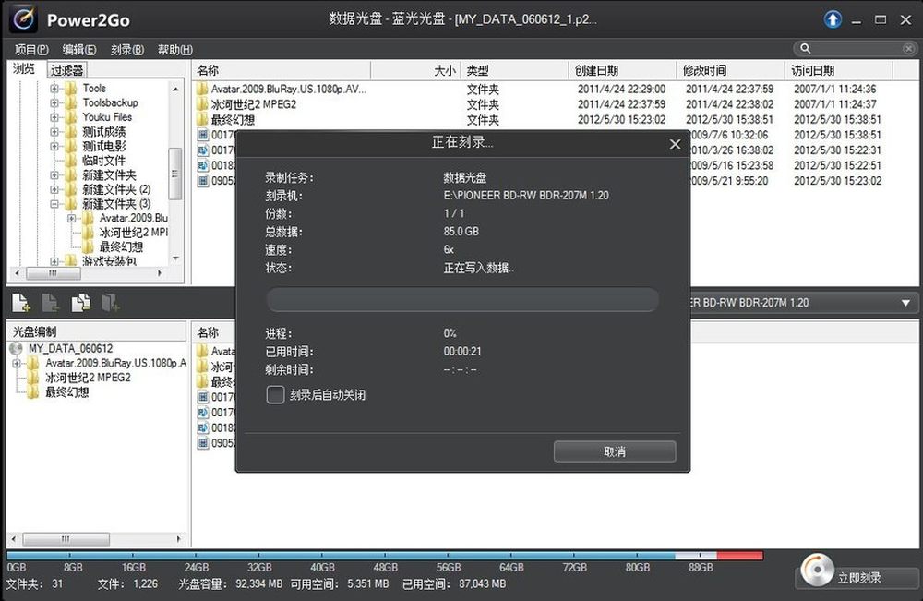Click the Power2Go logo icon in title bar

click(24, 18)
